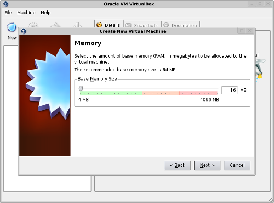Click the wizard dialog maximize button
274x203 pixels.
[x=242, y=31]
